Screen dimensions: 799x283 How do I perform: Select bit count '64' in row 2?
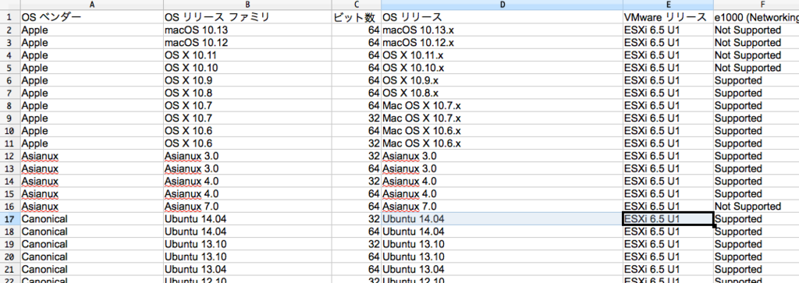tap(356, 30)
